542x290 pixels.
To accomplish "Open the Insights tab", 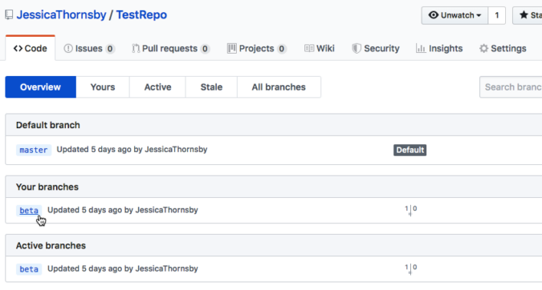I will (439, 48).
